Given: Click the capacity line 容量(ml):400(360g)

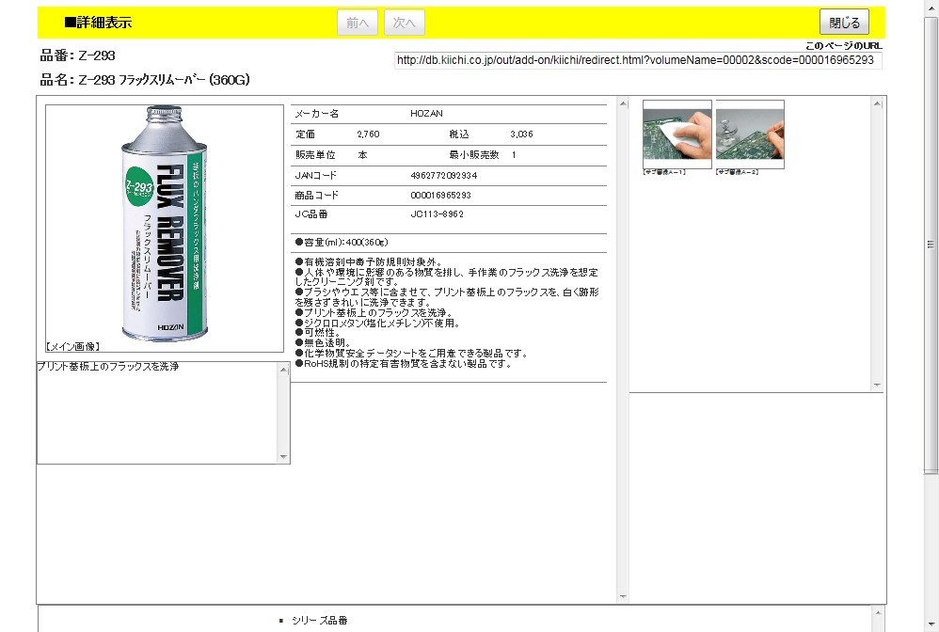Looking at the screenshot, I should point(342,243).
